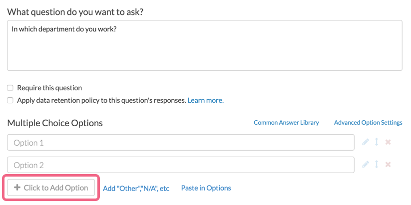Click the "Apply data retention policy" label text

[101, 100]
